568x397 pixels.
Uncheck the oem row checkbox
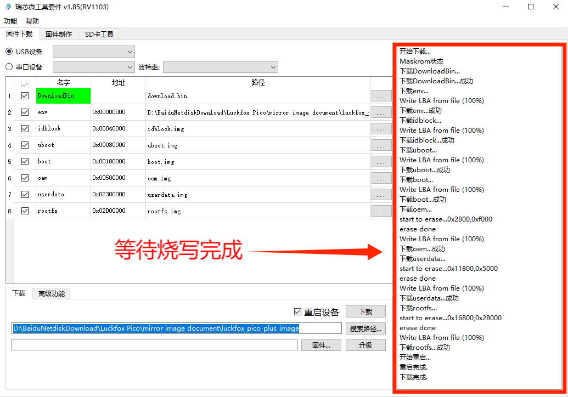click(x=25, y=178)
